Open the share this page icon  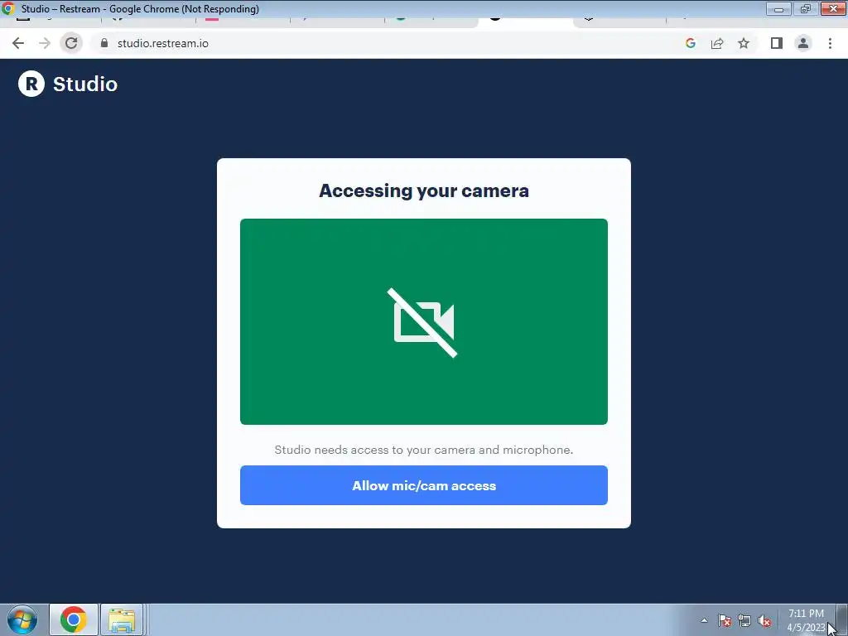[717, 43]
